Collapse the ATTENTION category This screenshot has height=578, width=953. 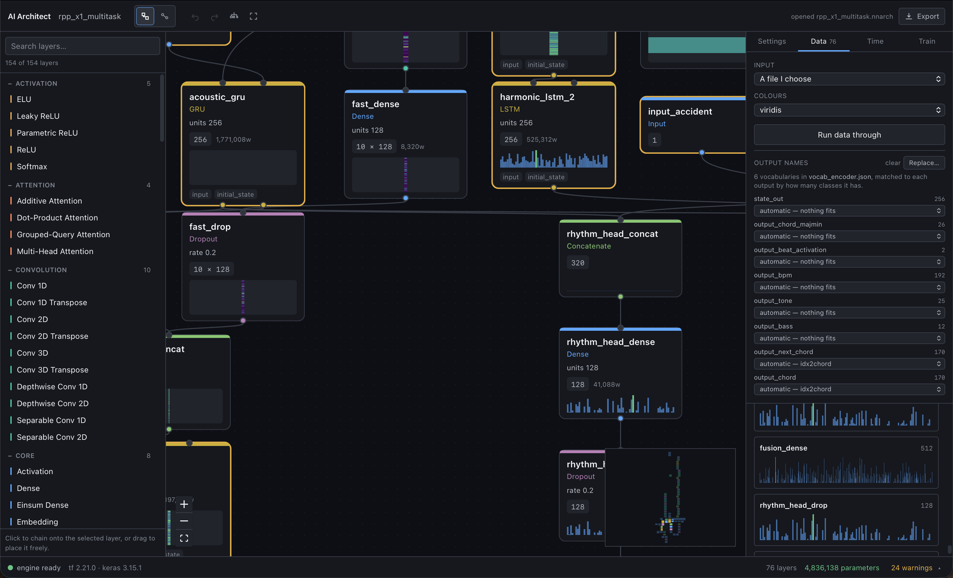(x=79, y=185)
